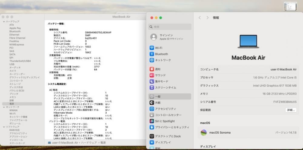Click the full charge capacity value 3717
The height and width of the screenshot is (150, 303).
point(97,67)
